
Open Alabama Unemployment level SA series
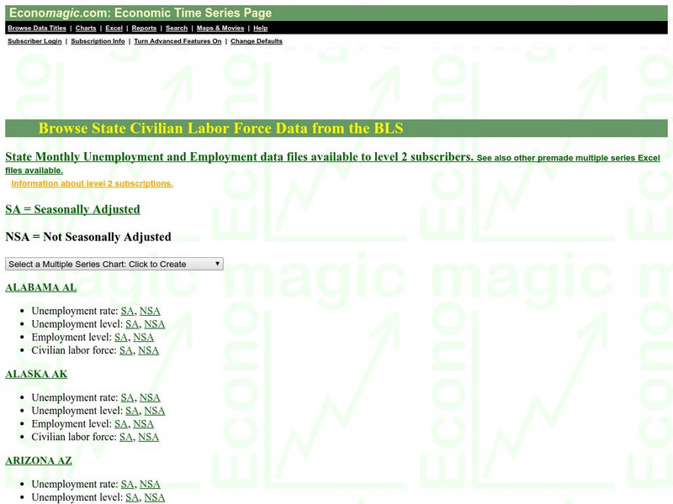132,324
